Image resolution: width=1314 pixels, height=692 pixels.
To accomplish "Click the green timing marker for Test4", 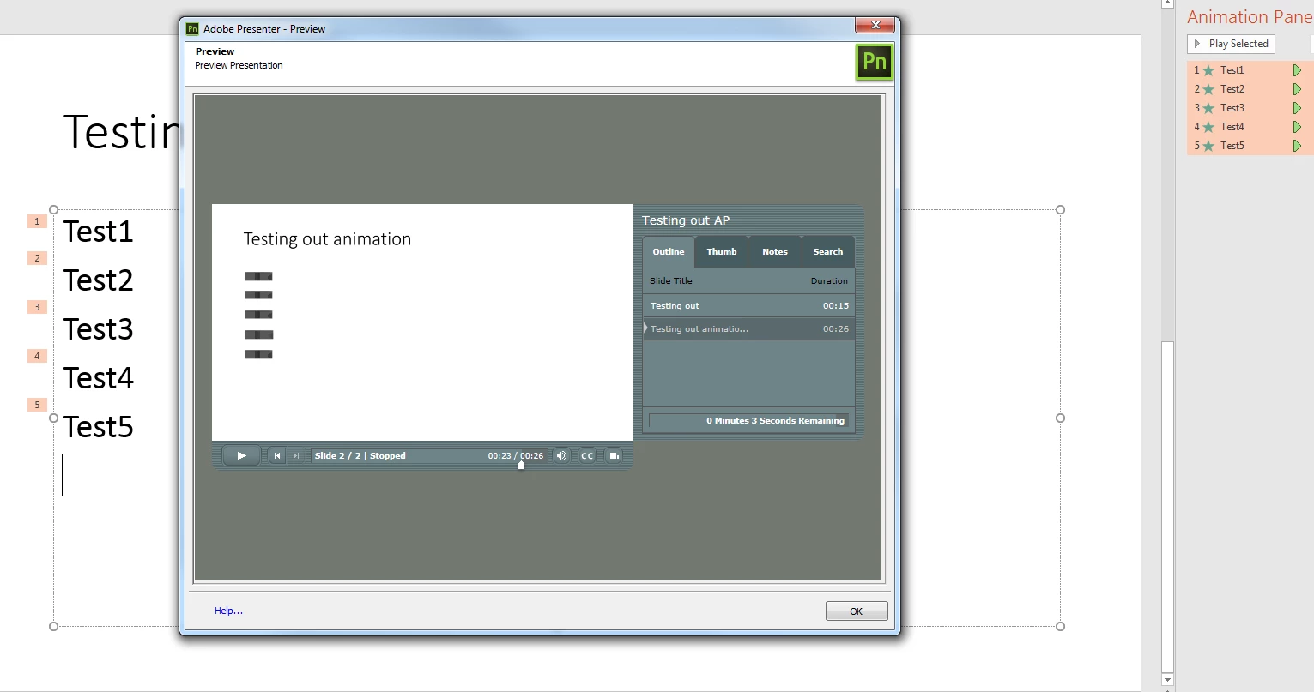I will (x=1298, y=127).
